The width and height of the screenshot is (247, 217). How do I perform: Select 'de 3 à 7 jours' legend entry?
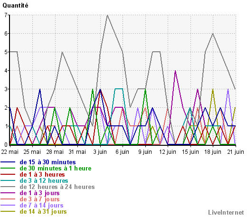[39, 199]
